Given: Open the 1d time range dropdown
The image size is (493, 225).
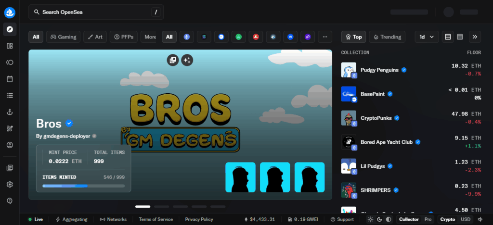Looking at the screenshot, I should [x=427, y=37].
